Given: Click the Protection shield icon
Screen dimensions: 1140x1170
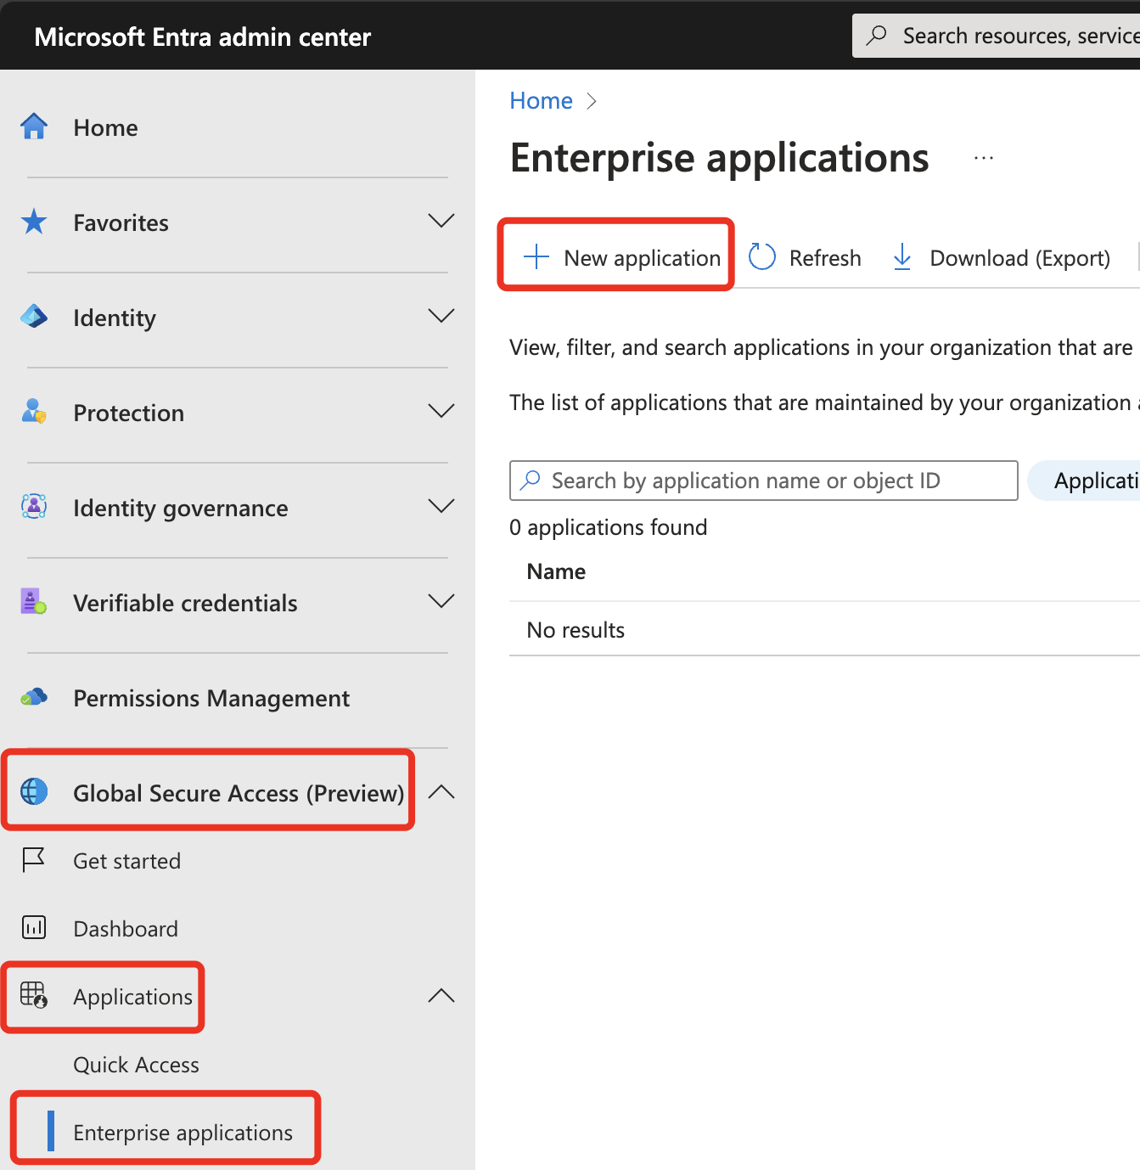Looking at the screenshot, I should pos(33,411).
